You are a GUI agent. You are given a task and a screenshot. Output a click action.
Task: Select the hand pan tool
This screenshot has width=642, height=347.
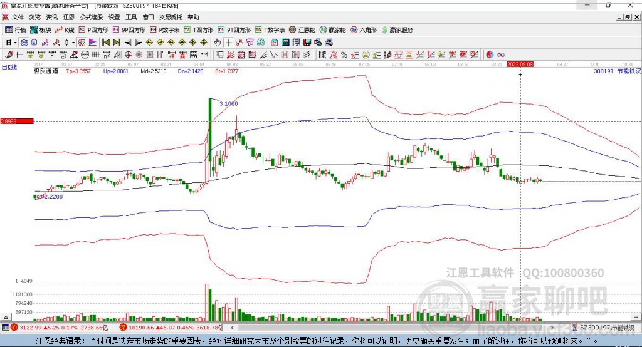[x=217, y=43]
